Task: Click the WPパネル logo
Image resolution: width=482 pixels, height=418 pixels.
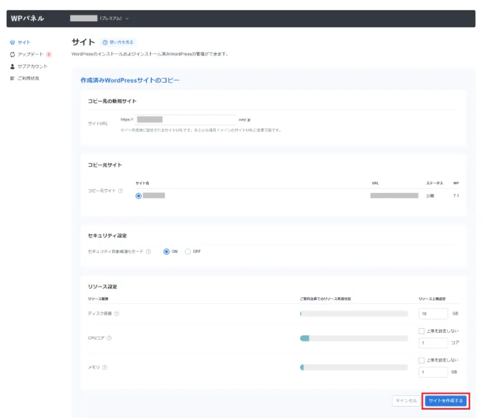Action: [x=28, y=19]
